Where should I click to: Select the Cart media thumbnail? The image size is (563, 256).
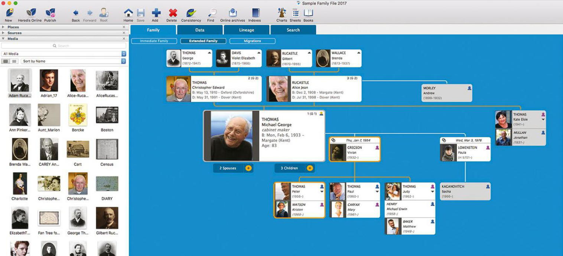[x=78, y=149]
